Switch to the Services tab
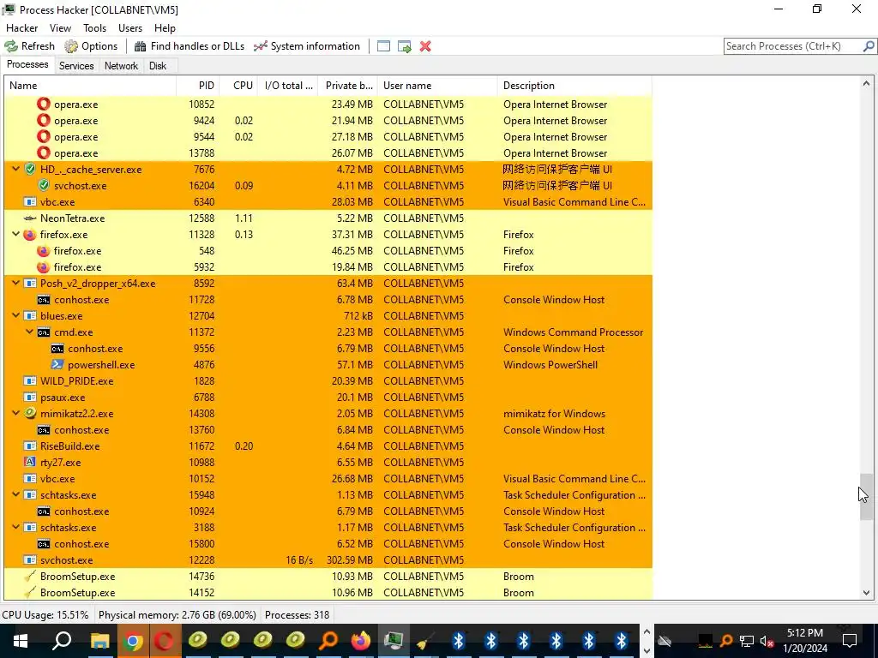The height and width of the screenshot is (658, 878). (x=76, y=65)
